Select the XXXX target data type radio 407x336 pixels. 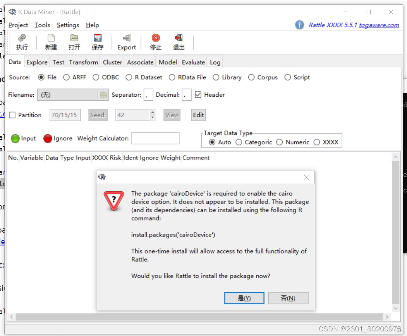coord(317,142)
